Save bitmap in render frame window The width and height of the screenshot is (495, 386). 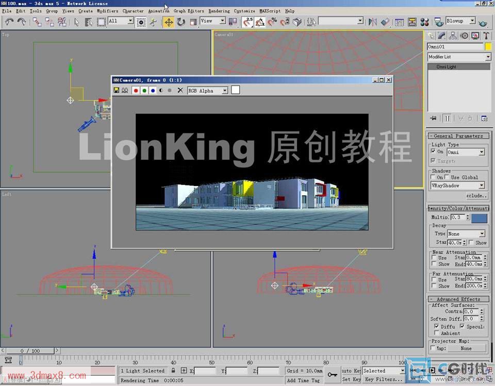pos(116,90)
